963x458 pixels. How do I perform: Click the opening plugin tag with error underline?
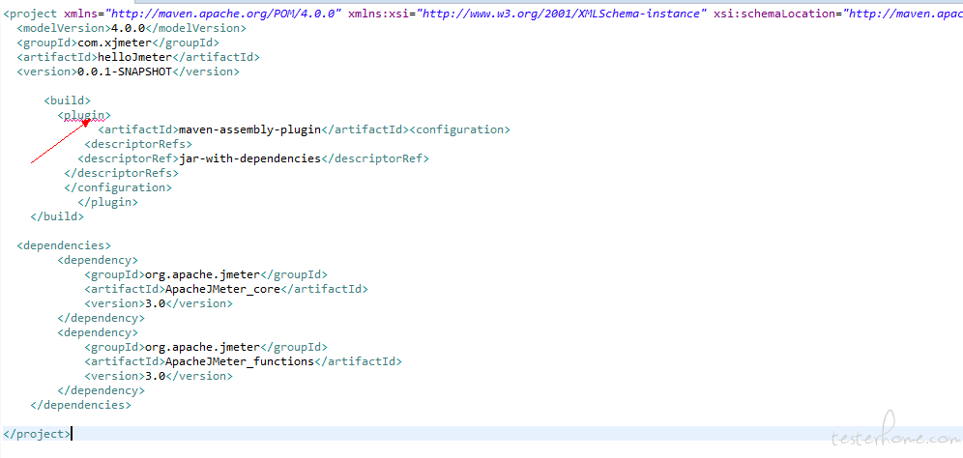[x=84, y=115]
